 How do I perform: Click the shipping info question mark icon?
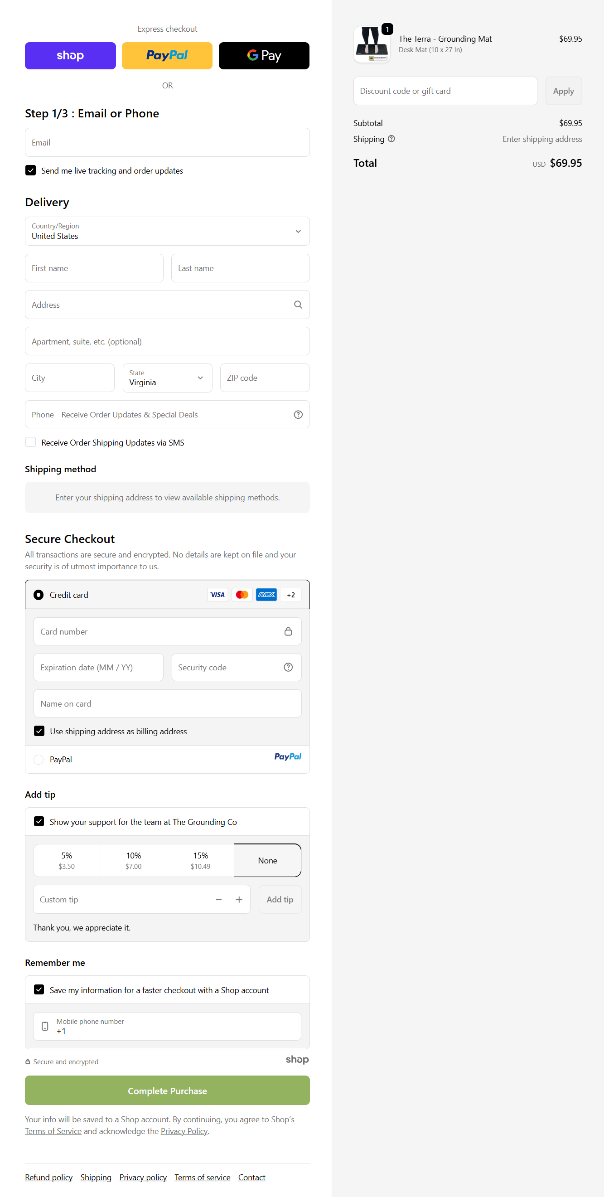[391, 139]
